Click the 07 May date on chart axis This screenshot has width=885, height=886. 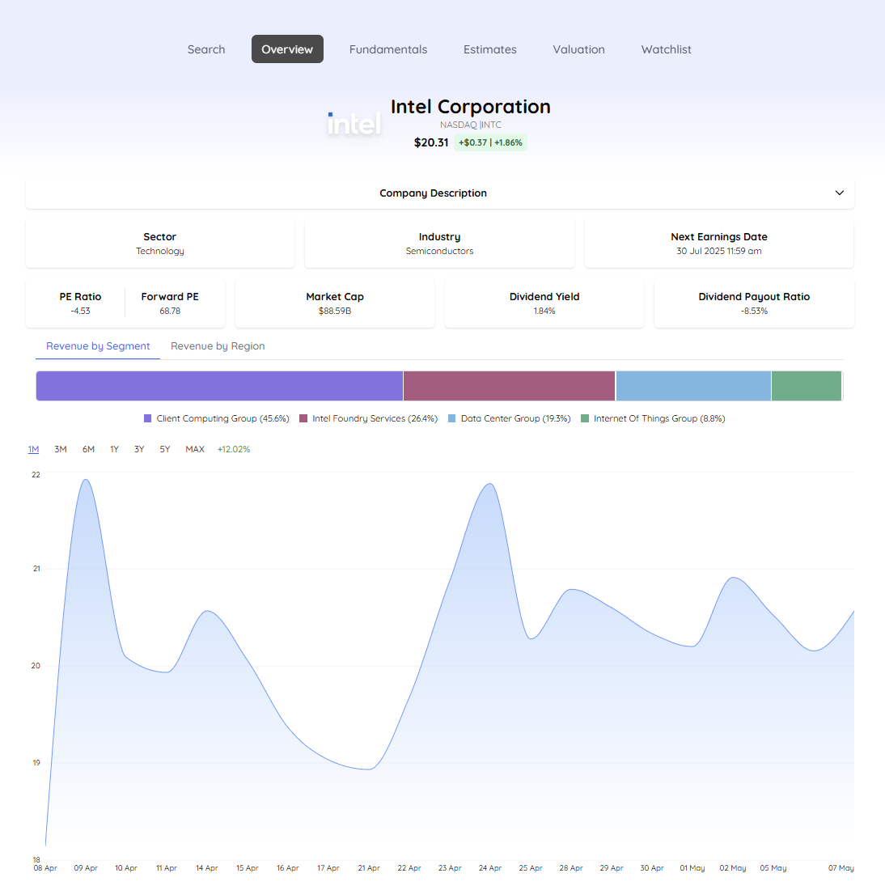point(841,868)
